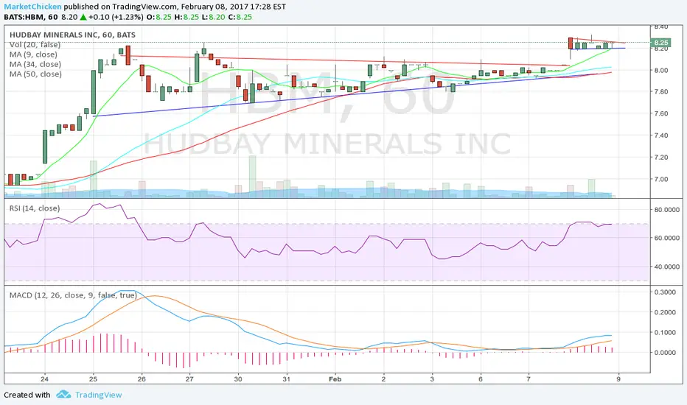
Task: Click the 7.40 price axis label
Action: [660, 135]
